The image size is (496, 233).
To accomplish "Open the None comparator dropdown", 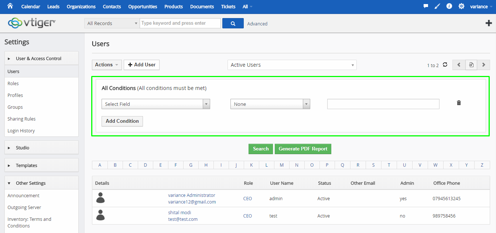I will pos(270,104).
